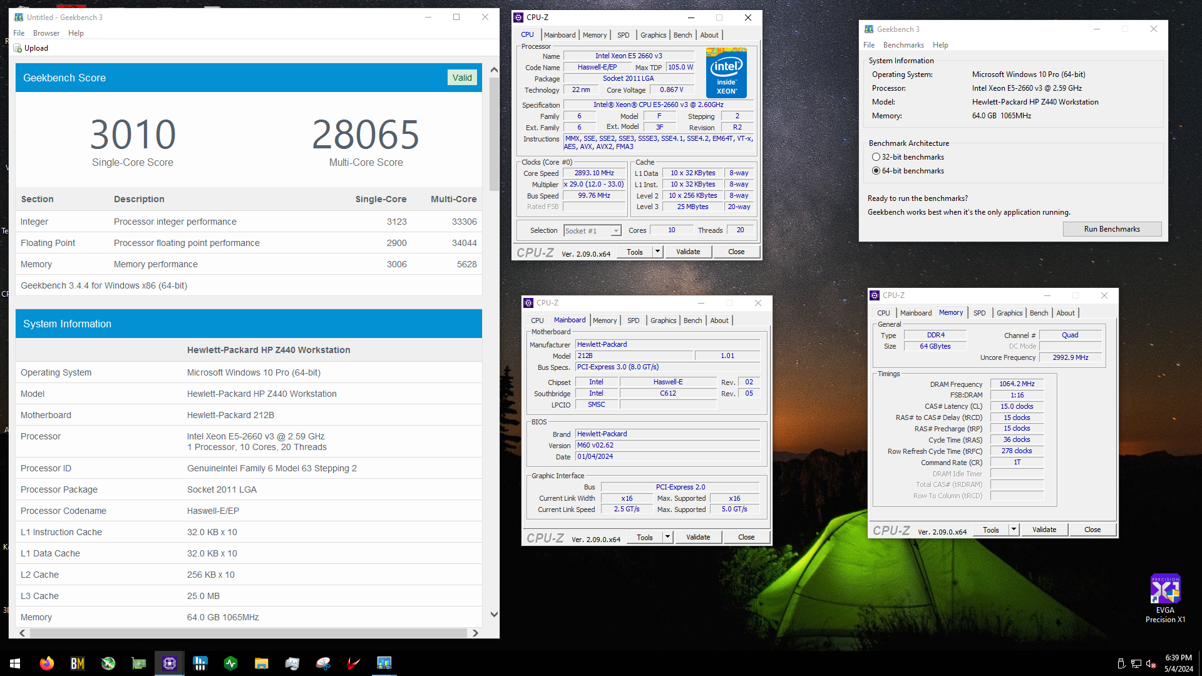The image size is (1202, 676).
Task: Open About tab in Memory CPU-Z window
Action: point(1066,313)
